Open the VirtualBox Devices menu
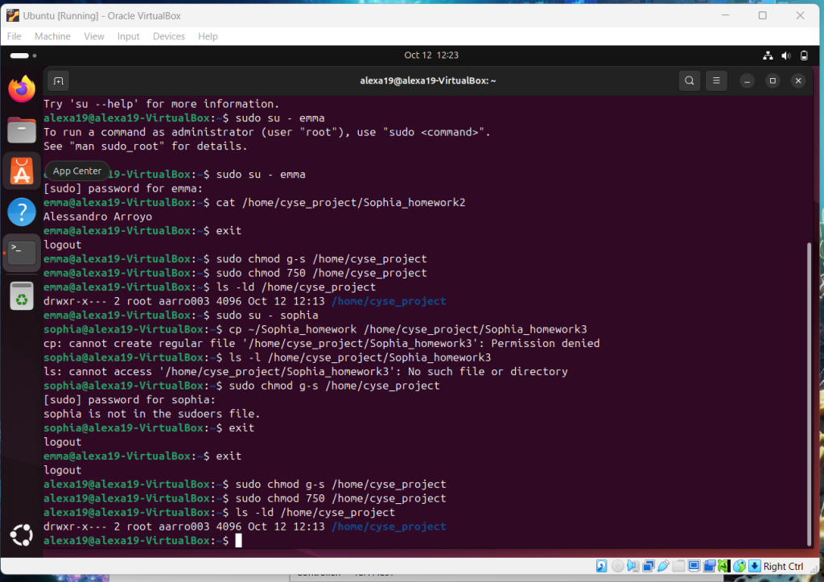 click(168, 36)
